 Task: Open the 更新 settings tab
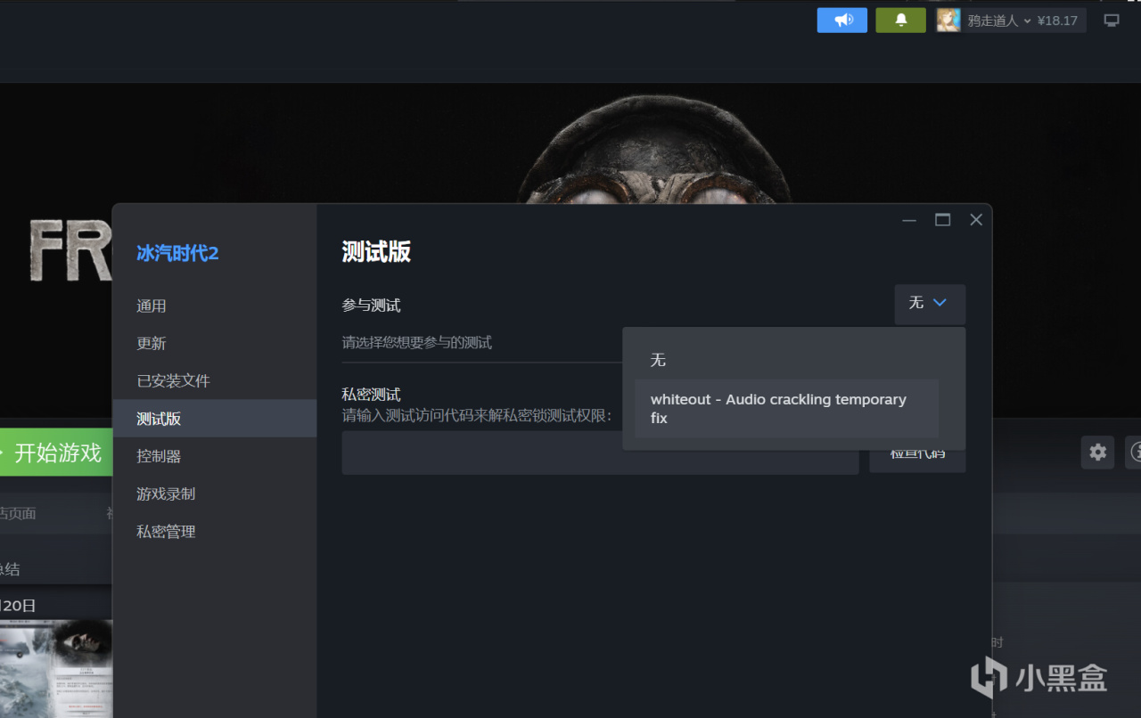[x=215, y=343]
